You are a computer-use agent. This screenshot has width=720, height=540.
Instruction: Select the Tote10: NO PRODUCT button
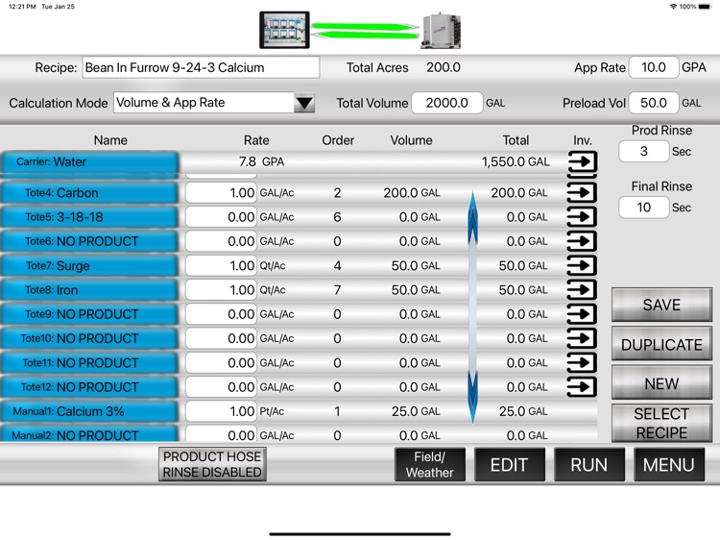(x=89, y=339)
